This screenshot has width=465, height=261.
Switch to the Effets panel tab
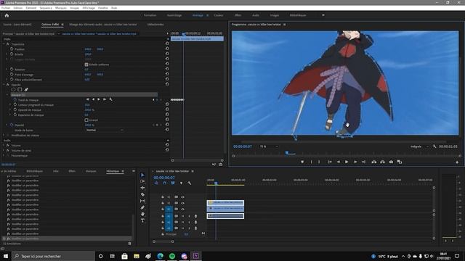click(x=72, y=171)
